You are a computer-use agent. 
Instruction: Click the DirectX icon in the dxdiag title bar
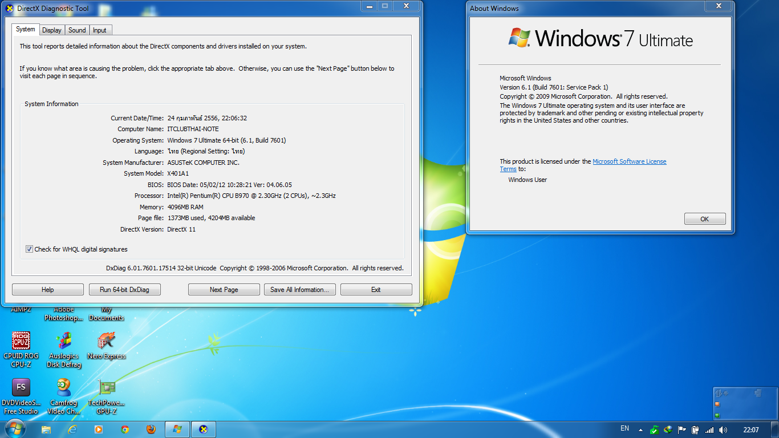10,9
